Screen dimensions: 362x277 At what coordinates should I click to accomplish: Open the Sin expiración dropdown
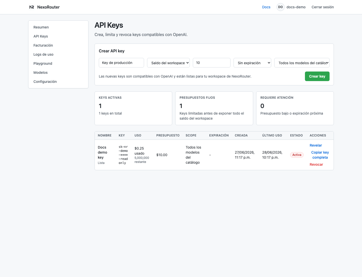coord(252,63)
